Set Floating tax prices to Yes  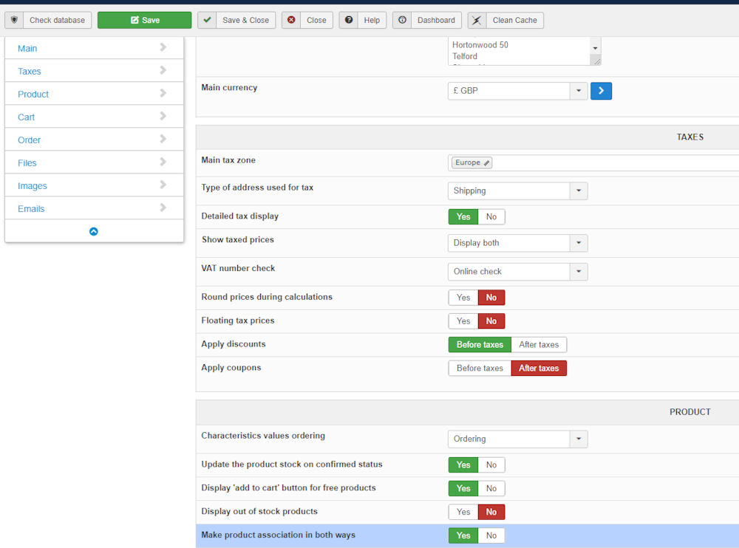click(463, 321)
